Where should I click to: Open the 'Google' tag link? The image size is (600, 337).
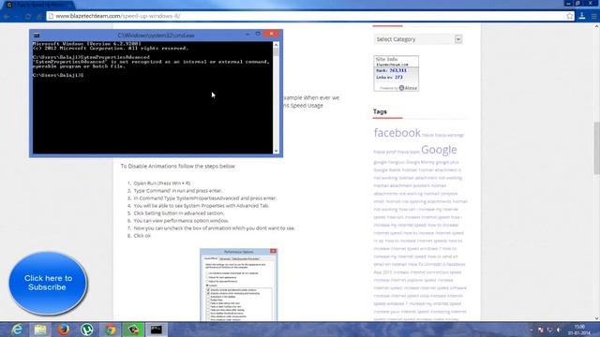(439, 150)
